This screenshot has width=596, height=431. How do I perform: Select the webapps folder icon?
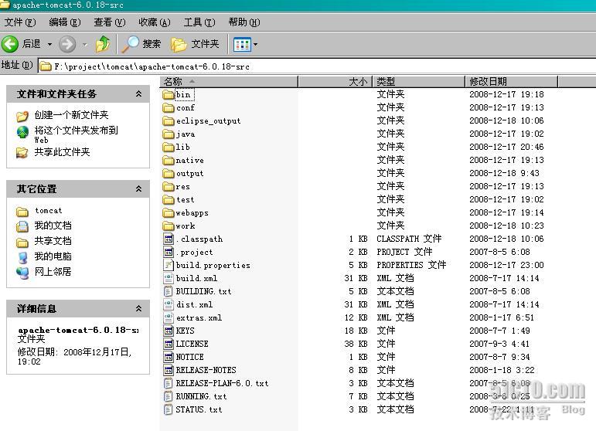(169, 212)
